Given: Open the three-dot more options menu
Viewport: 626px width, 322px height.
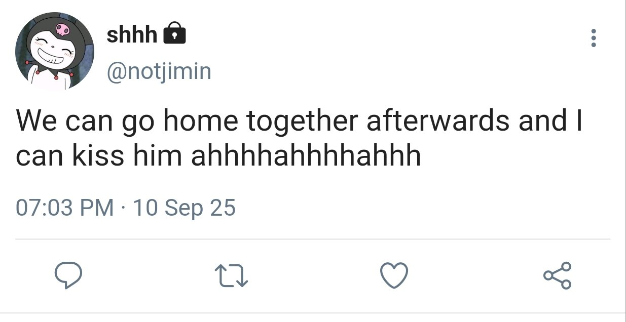Looking at the screenshot, I should click(594, 38).
